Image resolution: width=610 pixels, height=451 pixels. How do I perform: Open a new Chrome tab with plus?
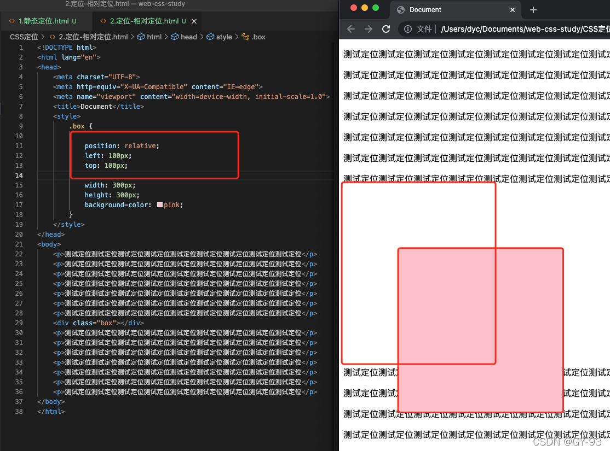point(533,10)
